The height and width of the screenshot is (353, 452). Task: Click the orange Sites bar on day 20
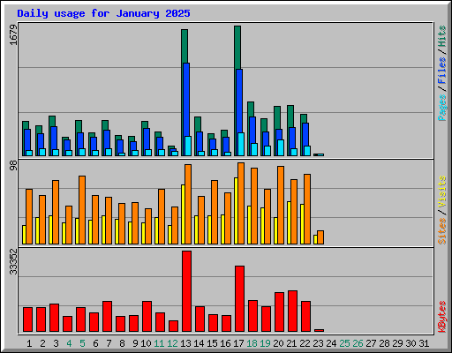pyautogui.click(x=281, y=205)
